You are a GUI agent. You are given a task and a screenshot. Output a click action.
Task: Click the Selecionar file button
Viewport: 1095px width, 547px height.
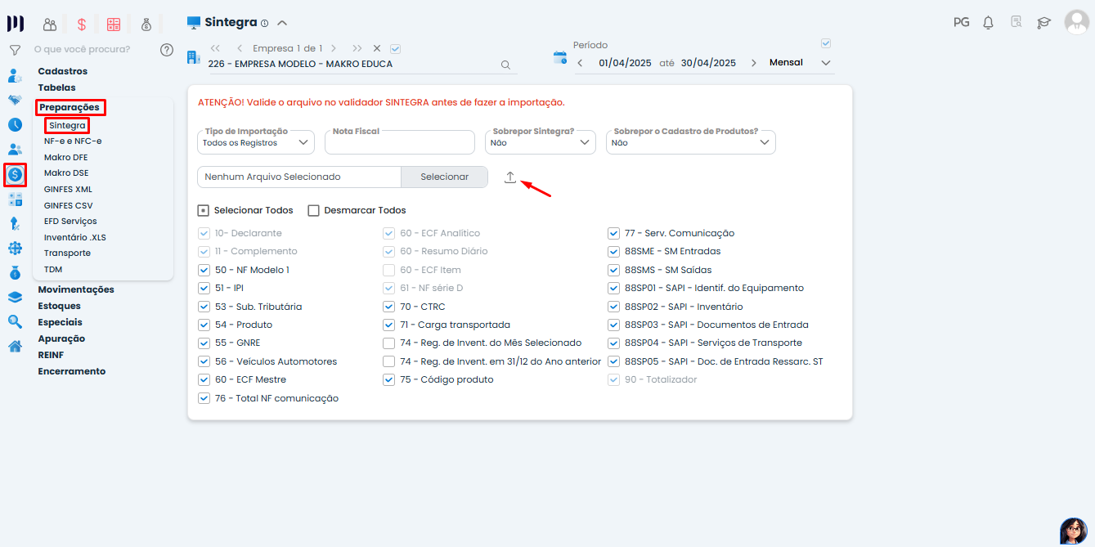pyautogui.click(x=444, y=177)
